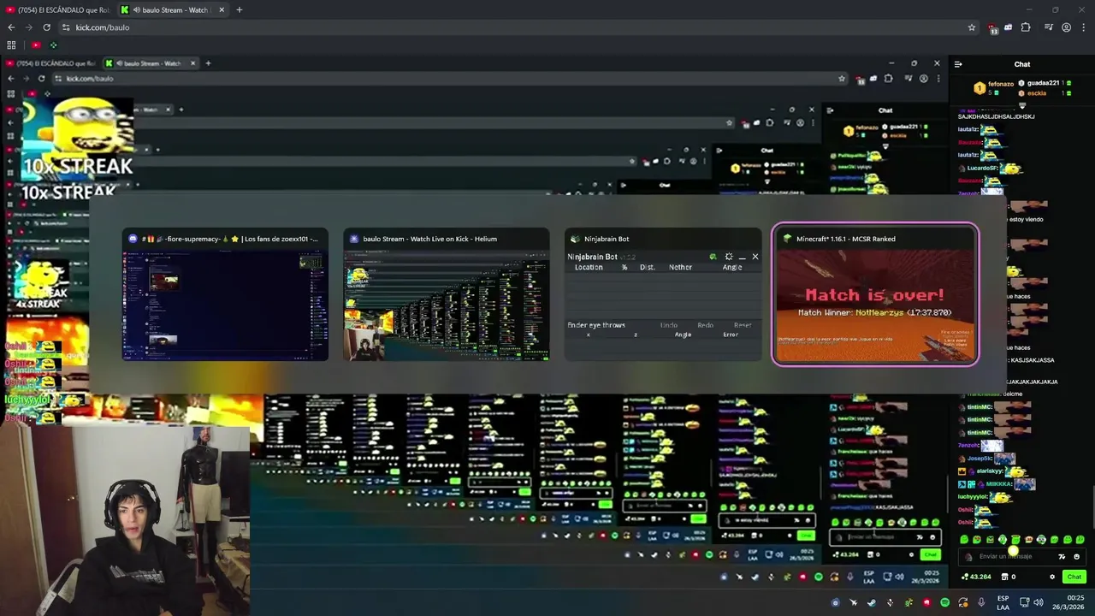The image size is (1095, 616).
Task: Expand the gifters leaderboard below fefonazo
Action: [x=1022, y=105]
